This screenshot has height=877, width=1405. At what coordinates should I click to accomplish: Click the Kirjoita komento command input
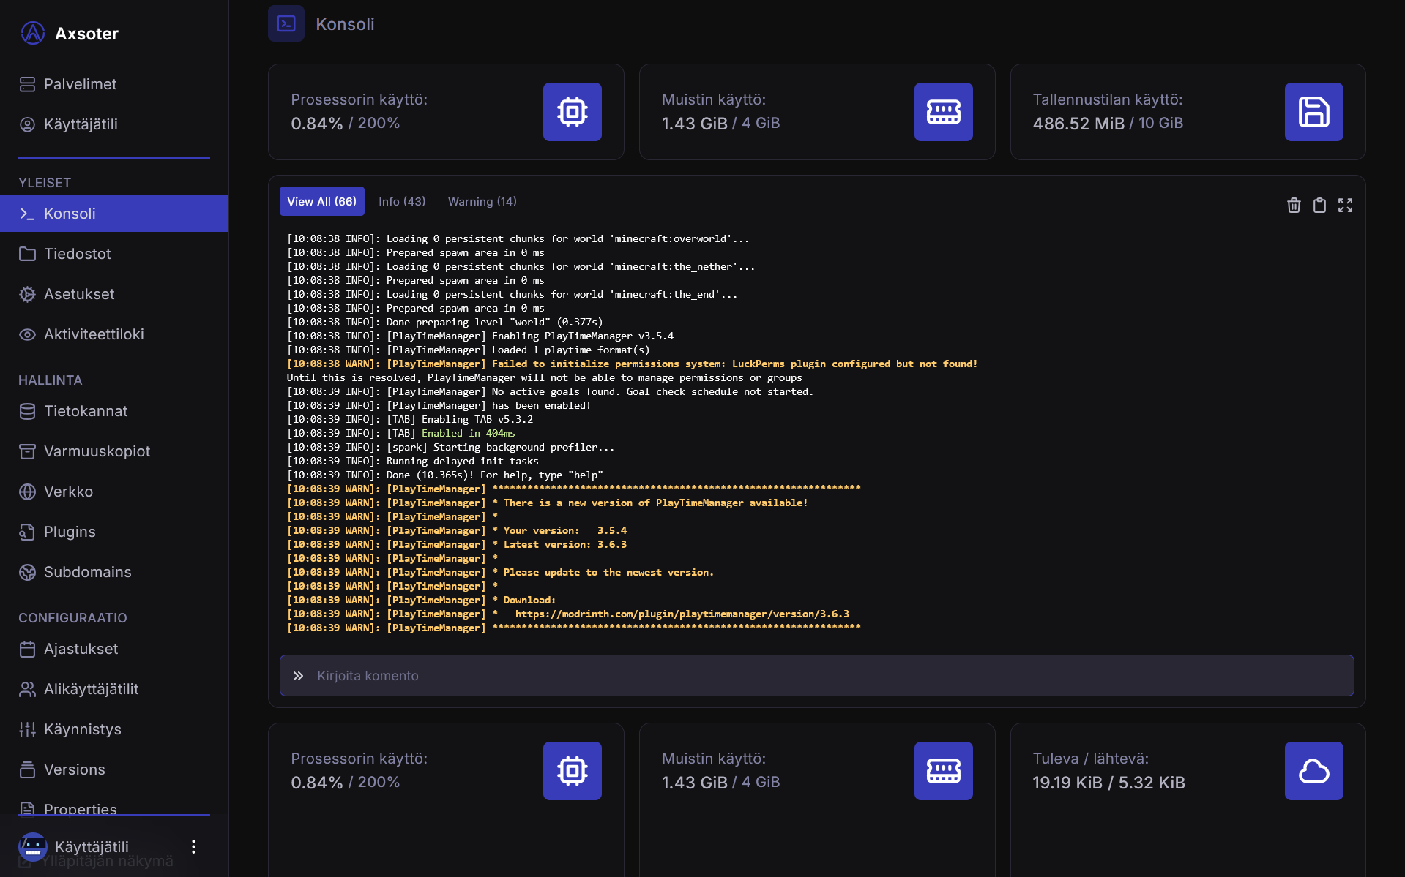[x=816, y=676]
